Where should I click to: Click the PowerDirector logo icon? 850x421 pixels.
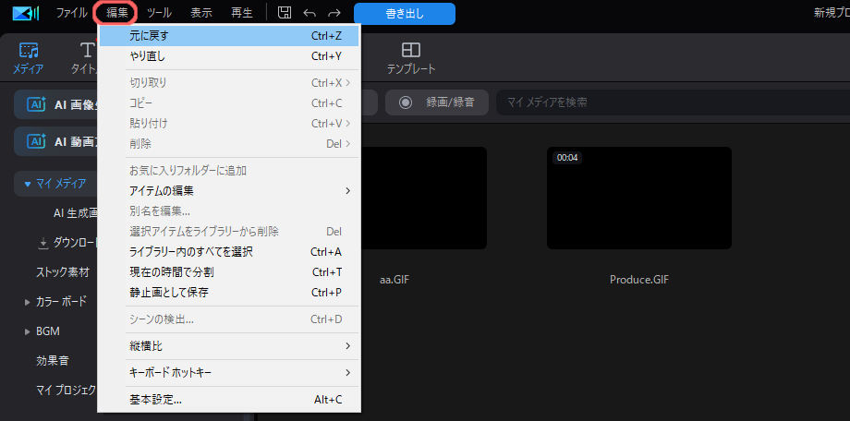(x=26, y=13)
